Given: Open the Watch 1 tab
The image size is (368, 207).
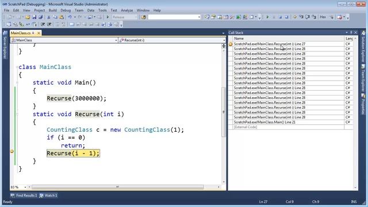Looking at the screenshot, I should coord(48,195).
